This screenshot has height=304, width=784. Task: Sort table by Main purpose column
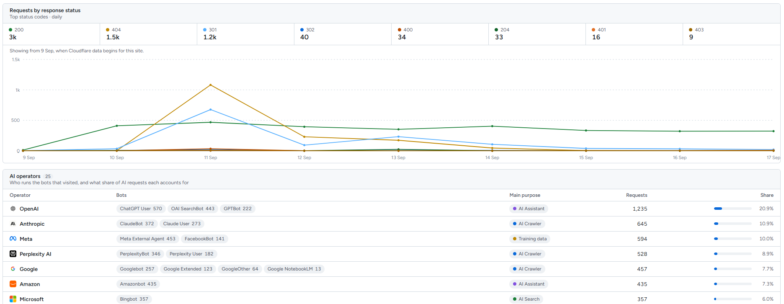click(x=525, y=195)
